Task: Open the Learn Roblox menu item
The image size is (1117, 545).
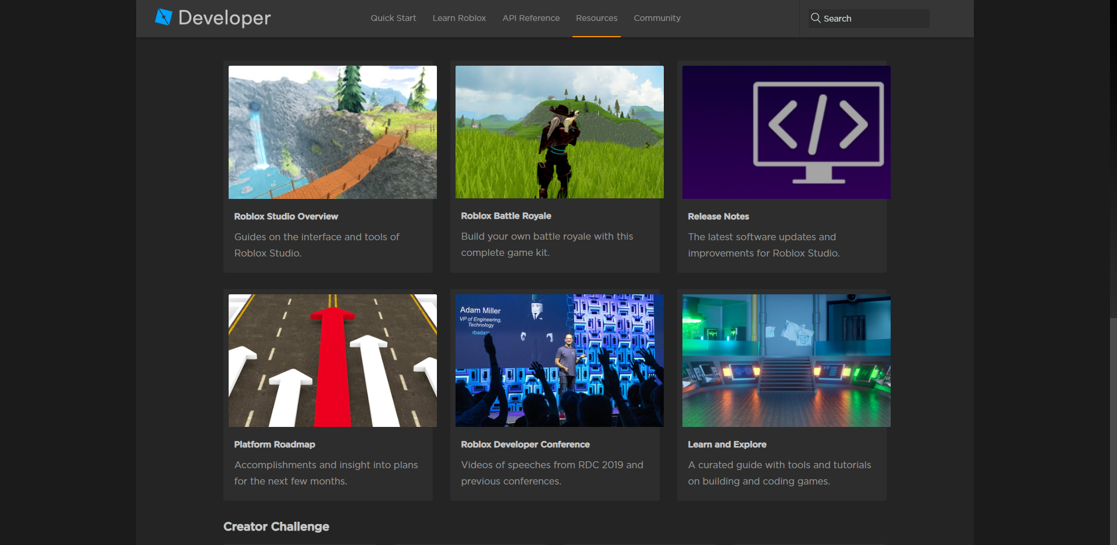Action: pyautogui.click(x=459, y=18)
